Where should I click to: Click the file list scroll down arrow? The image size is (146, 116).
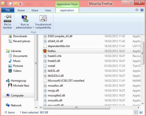pos(143,104)
